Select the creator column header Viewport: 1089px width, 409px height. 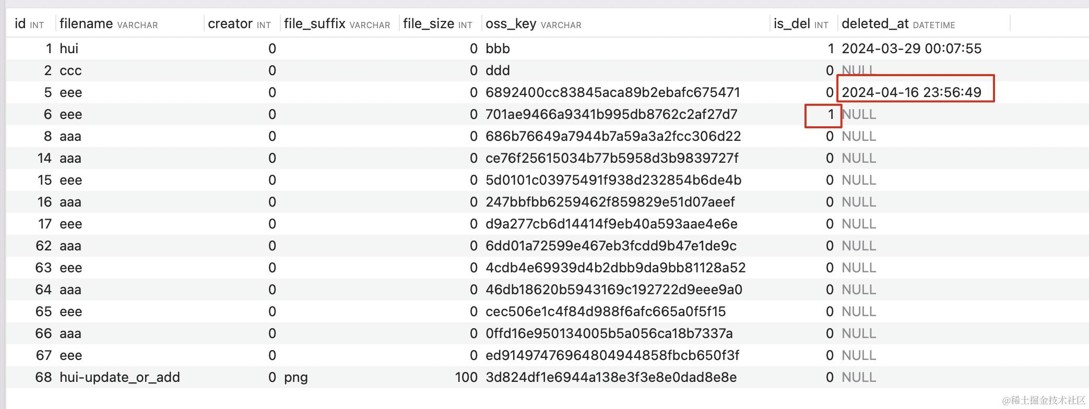[239, 24]
